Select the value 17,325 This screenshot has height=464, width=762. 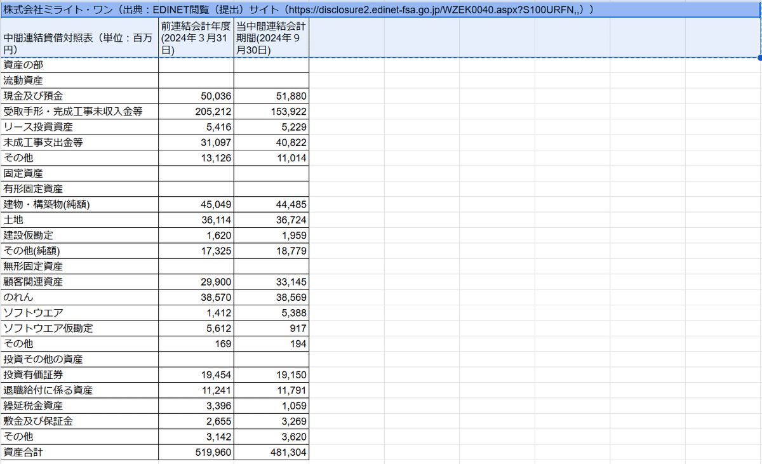[196, 251]
